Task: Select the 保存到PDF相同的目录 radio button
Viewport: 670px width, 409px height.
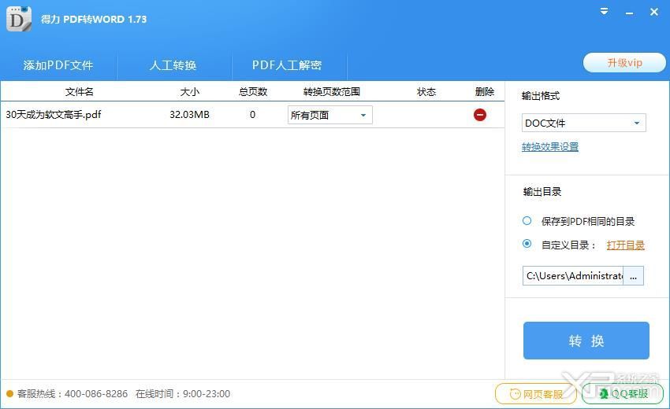Action: click(x=527, y=220)
